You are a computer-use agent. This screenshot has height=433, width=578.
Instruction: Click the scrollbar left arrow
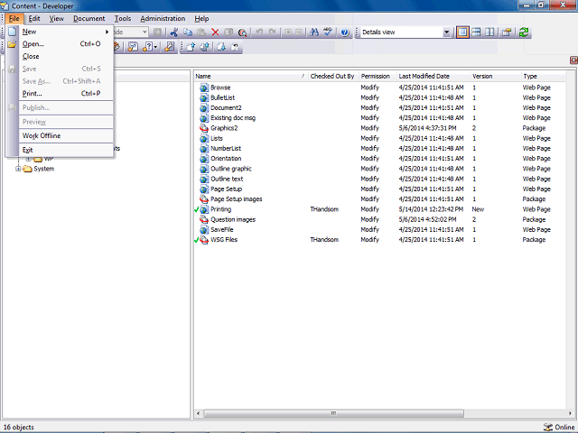[x=198, y=413]
